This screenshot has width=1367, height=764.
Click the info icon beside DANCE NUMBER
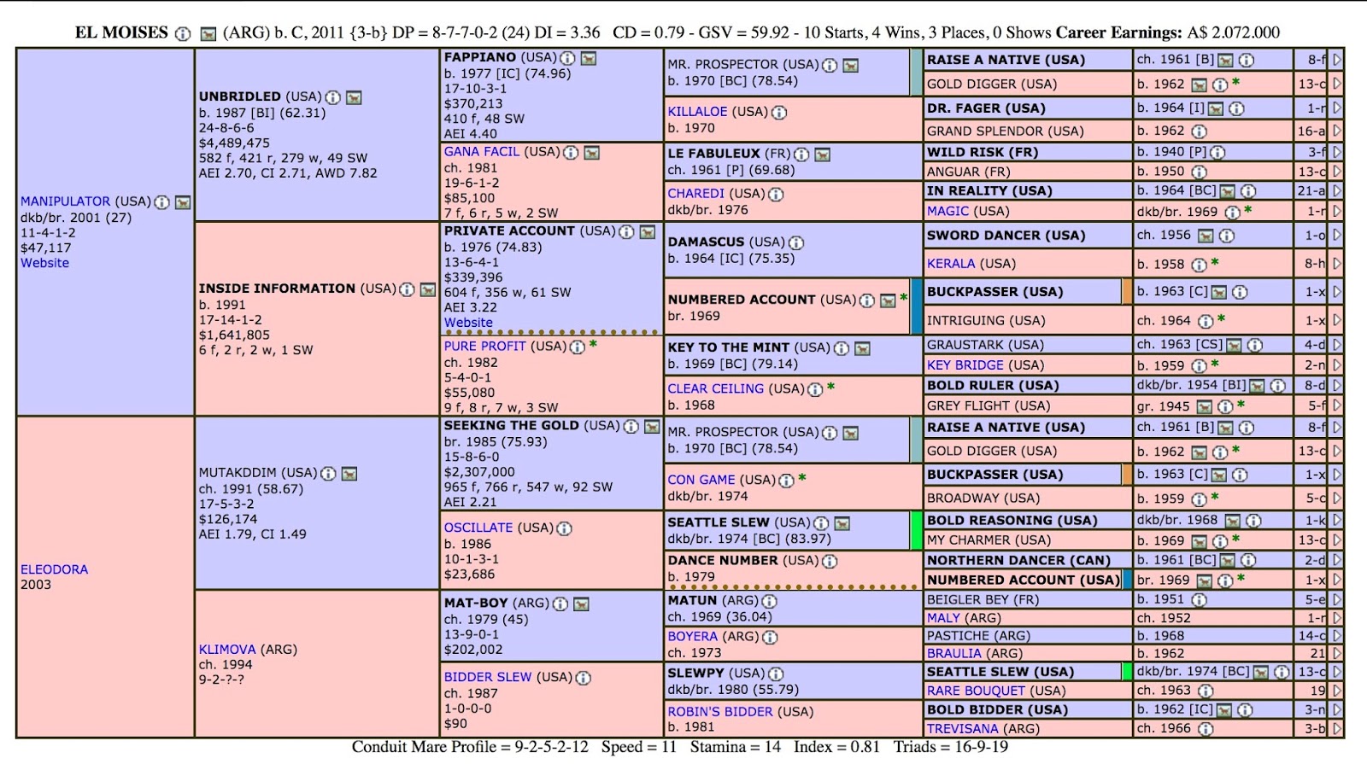(829, 562)
